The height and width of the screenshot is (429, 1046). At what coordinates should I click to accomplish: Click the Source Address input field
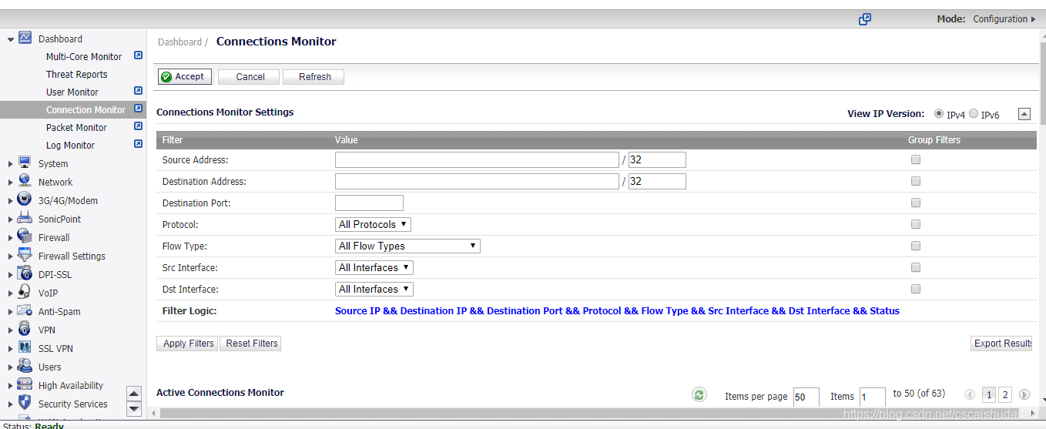477,159
